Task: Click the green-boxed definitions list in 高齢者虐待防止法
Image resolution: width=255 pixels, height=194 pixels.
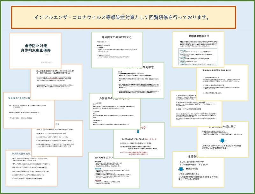Action: pyautogui.click(x=198, y=57)
